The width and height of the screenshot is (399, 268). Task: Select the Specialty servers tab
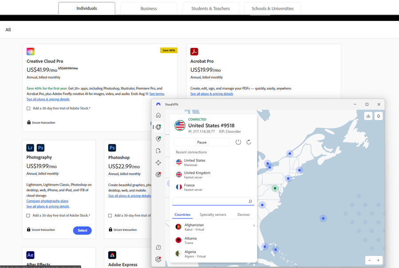coord(213,214)
